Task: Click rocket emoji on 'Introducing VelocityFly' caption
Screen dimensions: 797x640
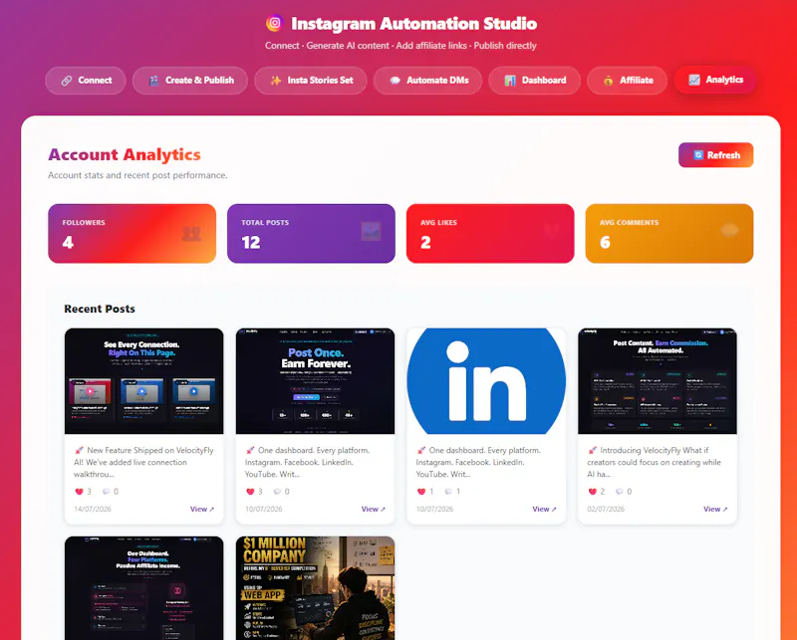Action: tap(592, 450)
